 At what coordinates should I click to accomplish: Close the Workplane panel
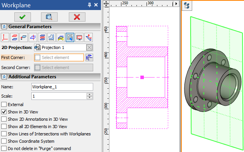pyautogui.click(x=96, y=5)
